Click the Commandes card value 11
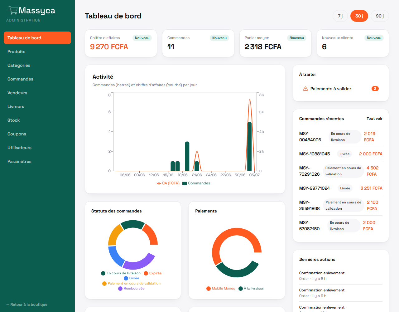Screen dimensions: 399x312 [x=171, y=47]
